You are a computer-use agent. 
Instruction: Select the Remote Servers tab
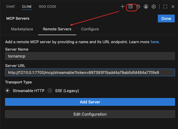pos(57,29)
